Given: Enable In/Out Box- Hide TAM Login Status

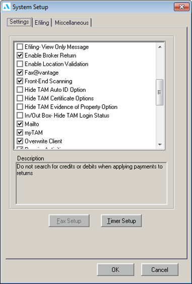Looking at the screenshot, I should [20, 116].
